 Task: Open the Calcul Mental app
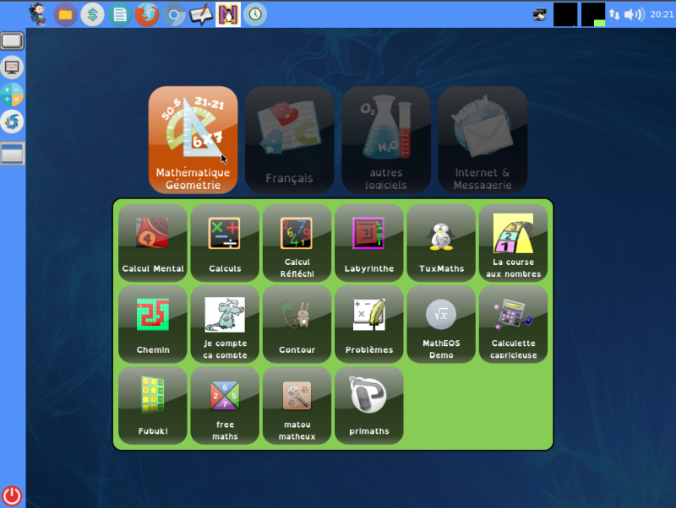pos(153,243)
